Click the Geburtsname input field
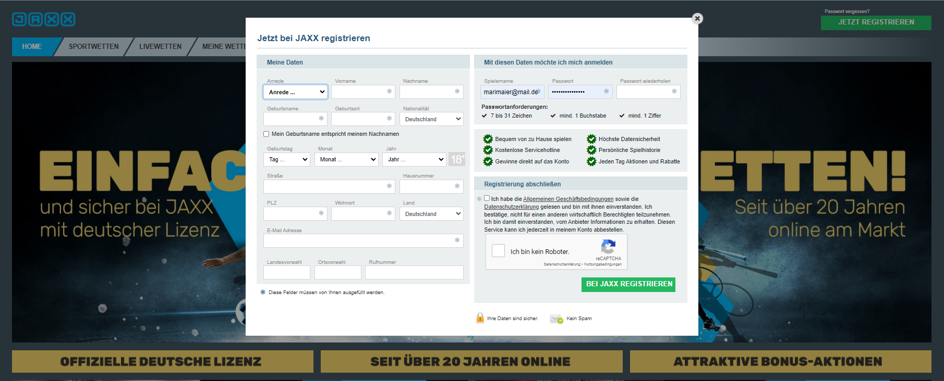 pyautogui.click(x=296, y=119)
